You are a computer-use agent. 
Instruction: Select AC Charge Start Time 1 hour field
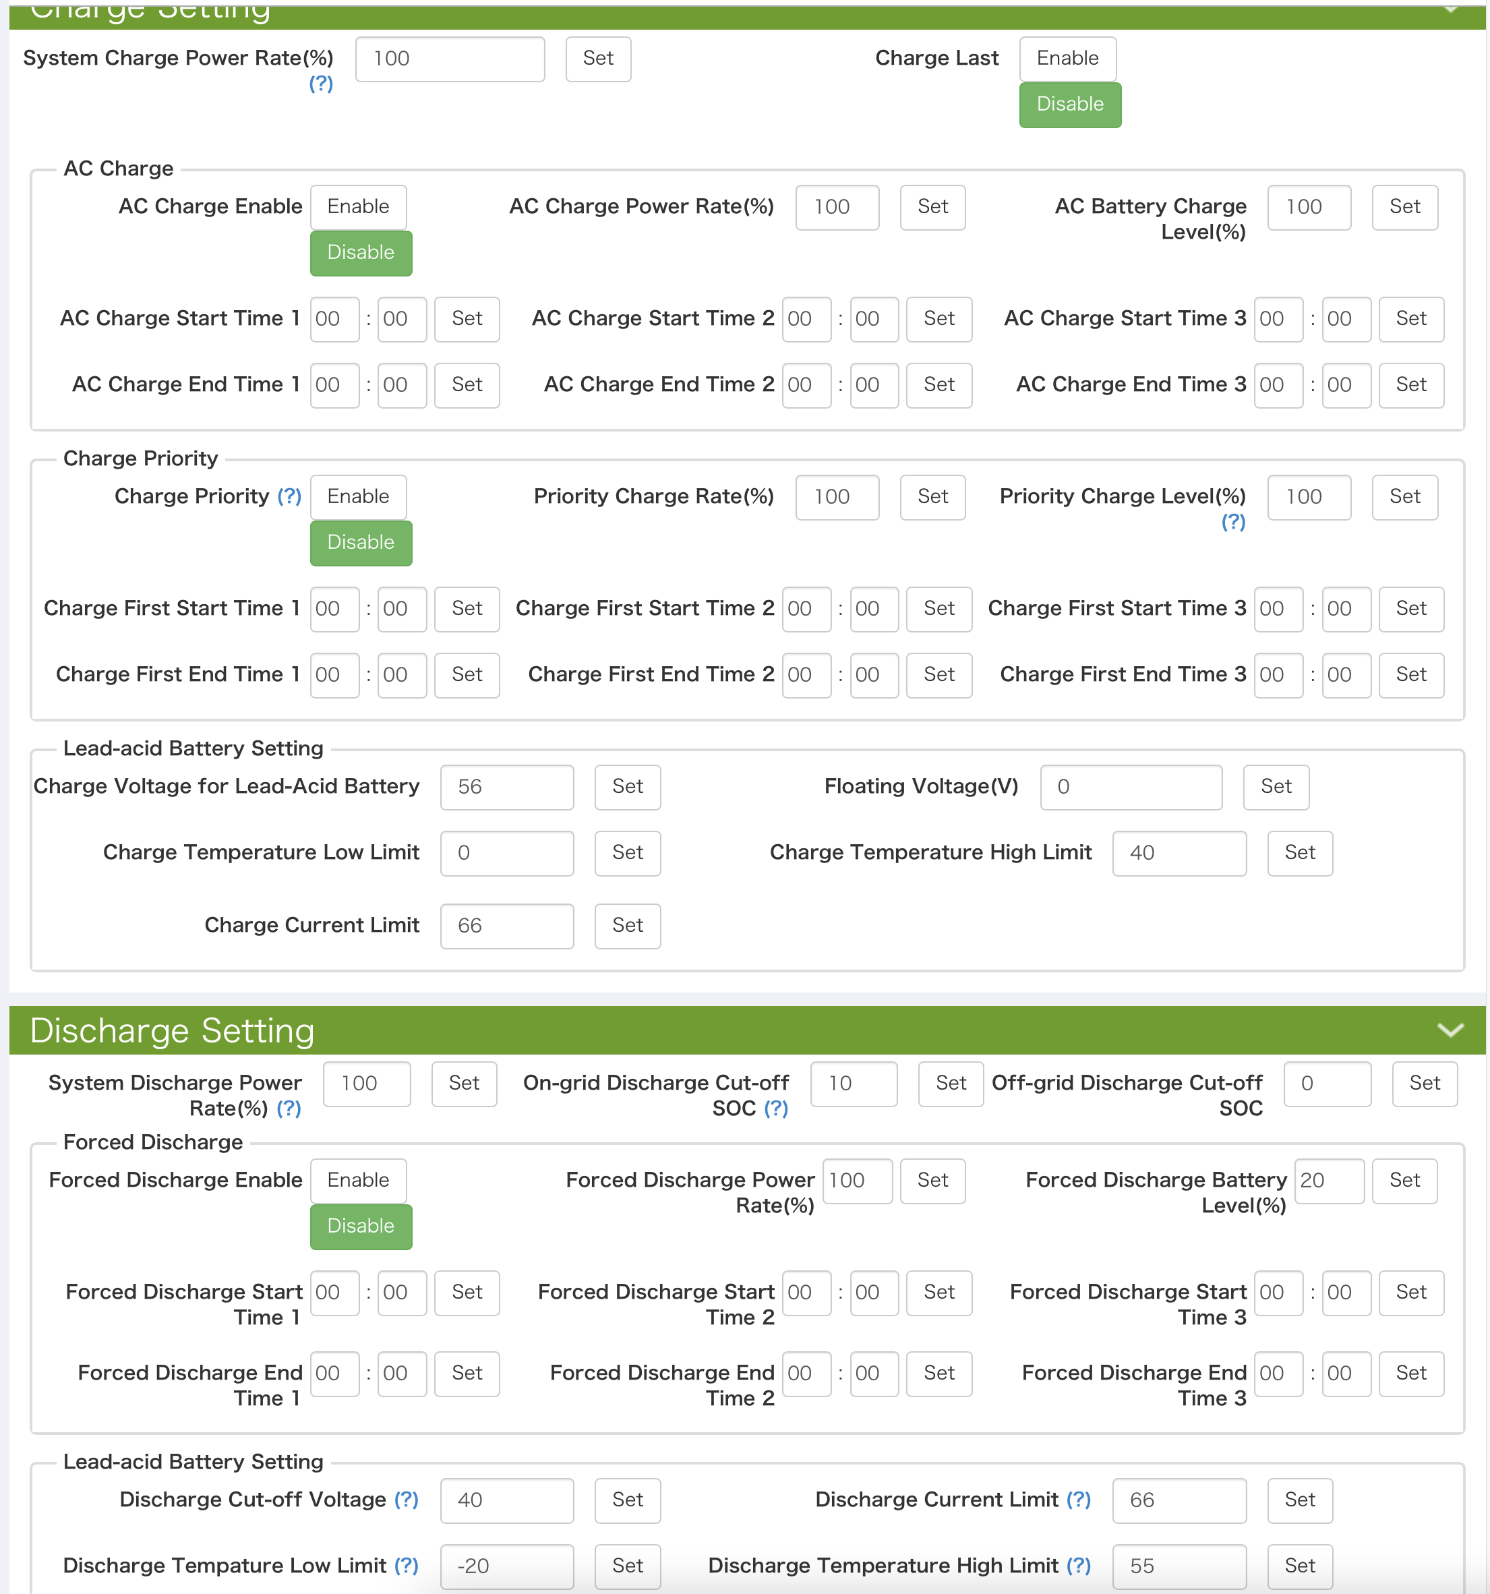[x=334, y=319]
